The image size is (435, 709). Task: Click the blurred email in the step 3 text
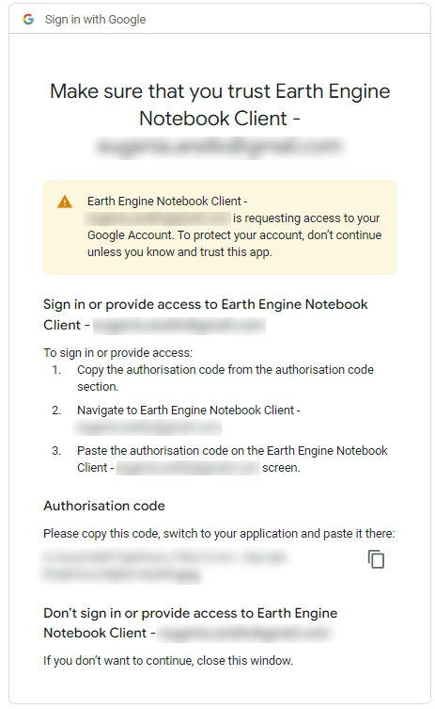click(188, 468)
